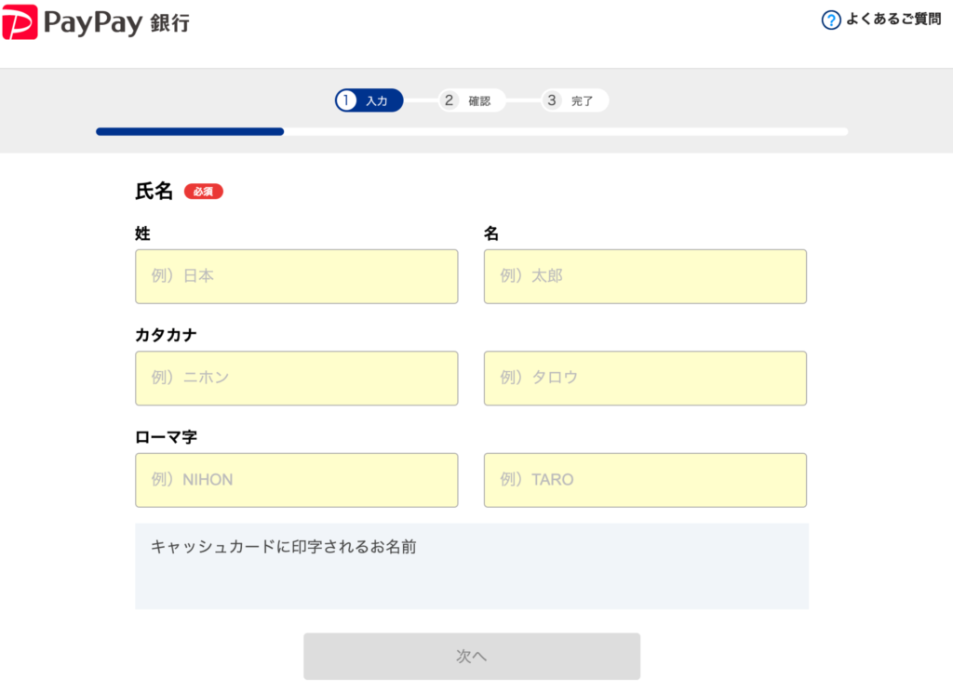Focus the 名 field showing 太郎

point(645,276)
